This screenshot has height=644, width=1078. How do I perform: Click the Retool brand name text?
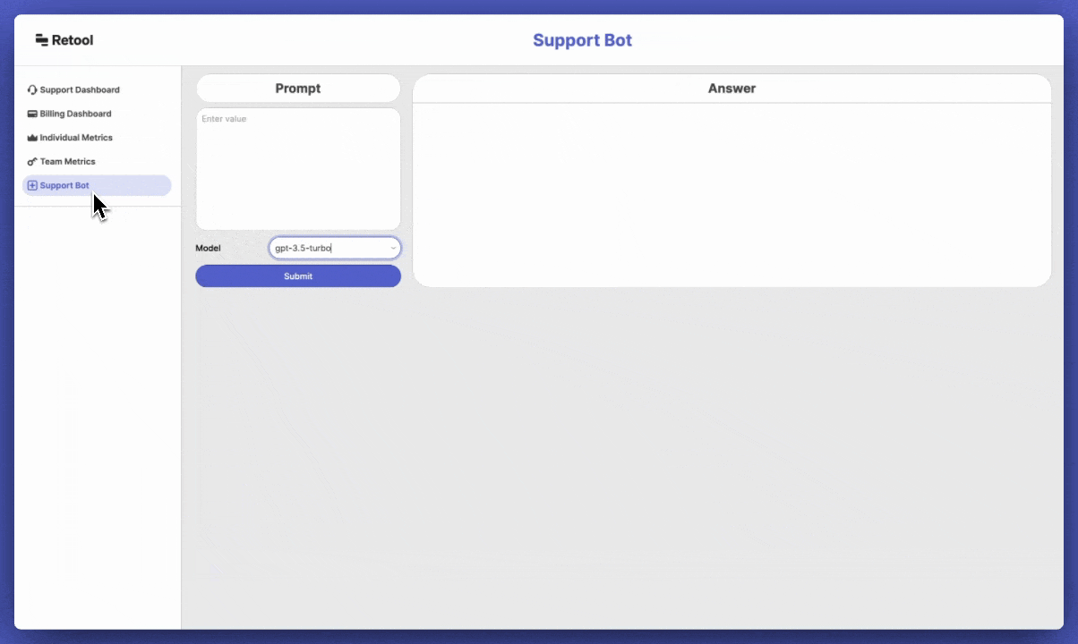pyautogui.click(x=73, y=40)
